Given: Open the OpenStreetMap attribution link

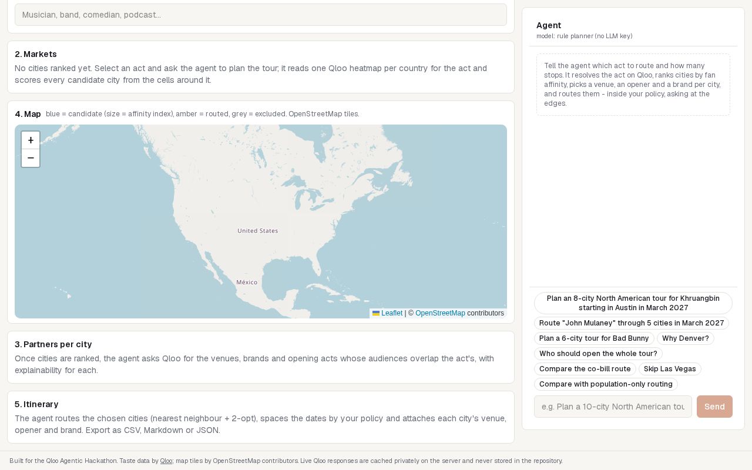Looking at the screenshot, I should click(x=440, y=313).
